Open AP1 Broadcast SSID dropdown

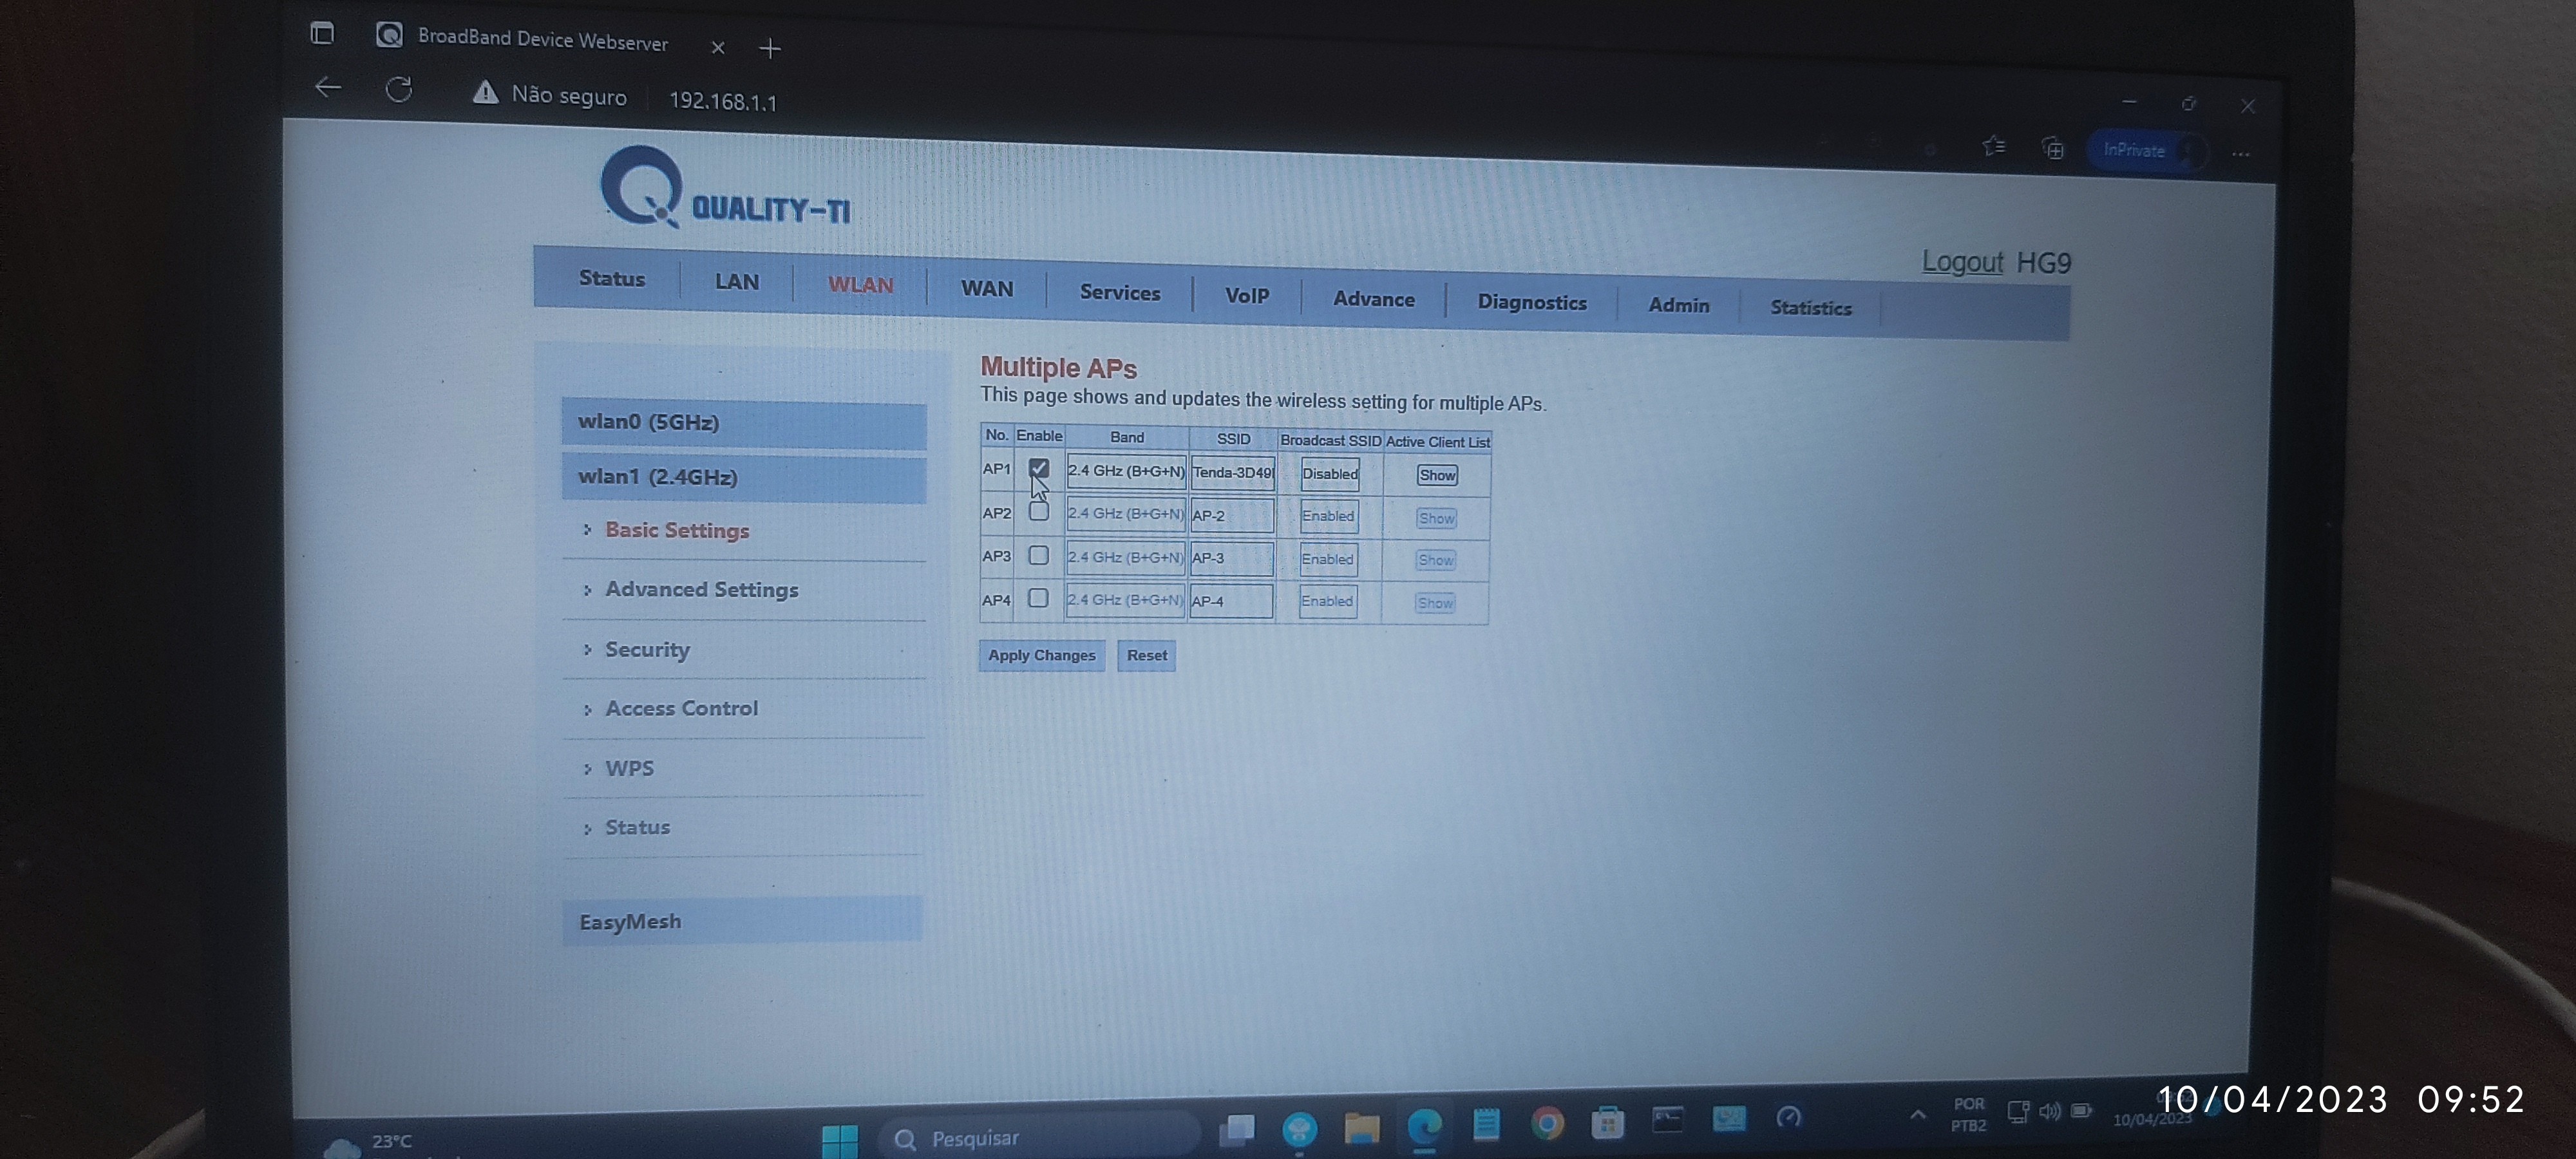point(1329,474)
